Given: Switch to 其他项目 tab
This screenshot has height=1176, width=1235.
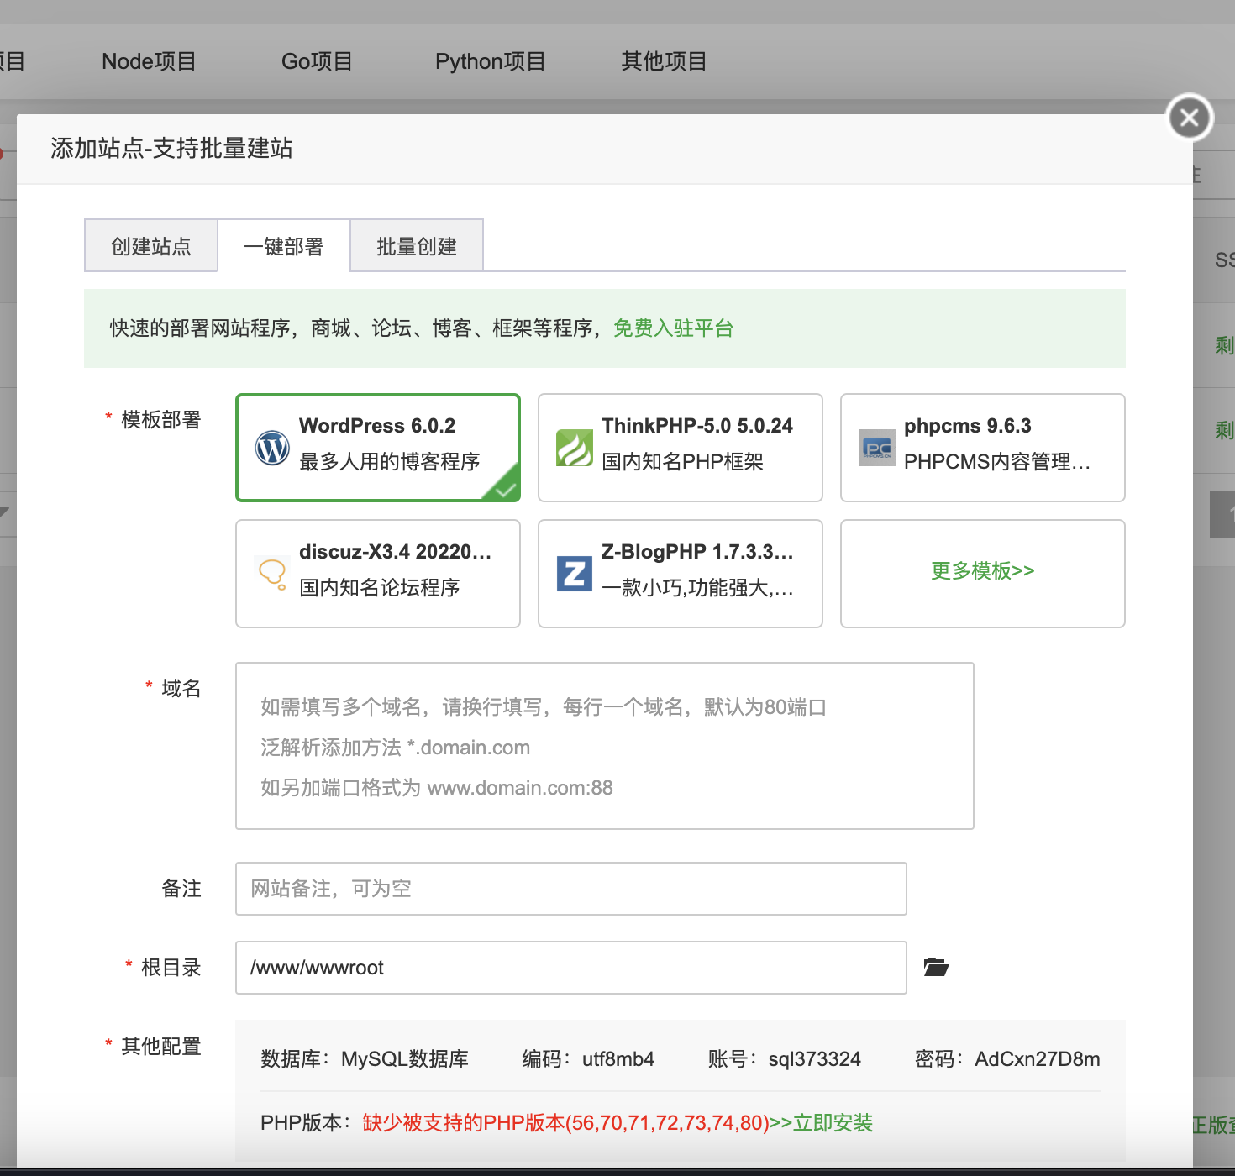Looking at the screenshot, I should pyautogui.click(x=664, y=61).
